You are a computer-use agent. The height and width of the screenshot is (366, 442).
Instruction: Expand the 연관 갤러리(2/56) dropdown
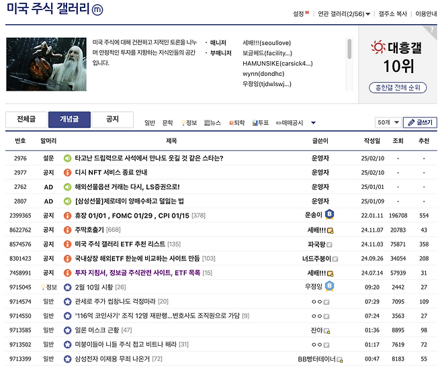(344, 14)
